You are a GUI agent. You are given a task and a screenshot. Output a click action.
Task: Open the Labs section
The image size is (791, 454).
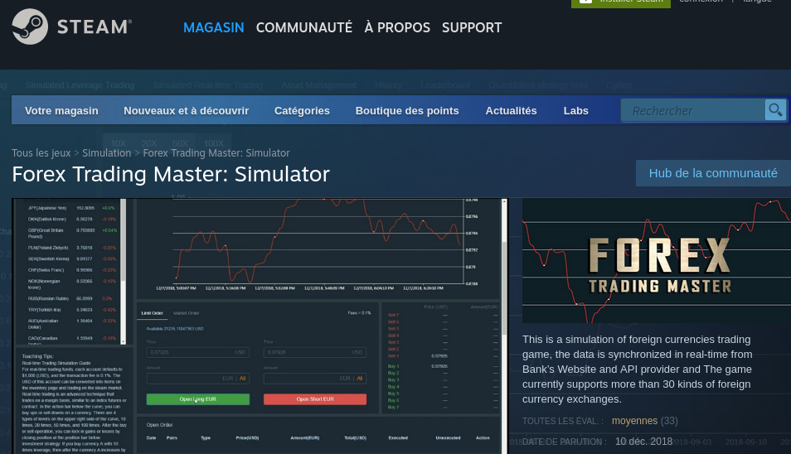coord(575,110)
